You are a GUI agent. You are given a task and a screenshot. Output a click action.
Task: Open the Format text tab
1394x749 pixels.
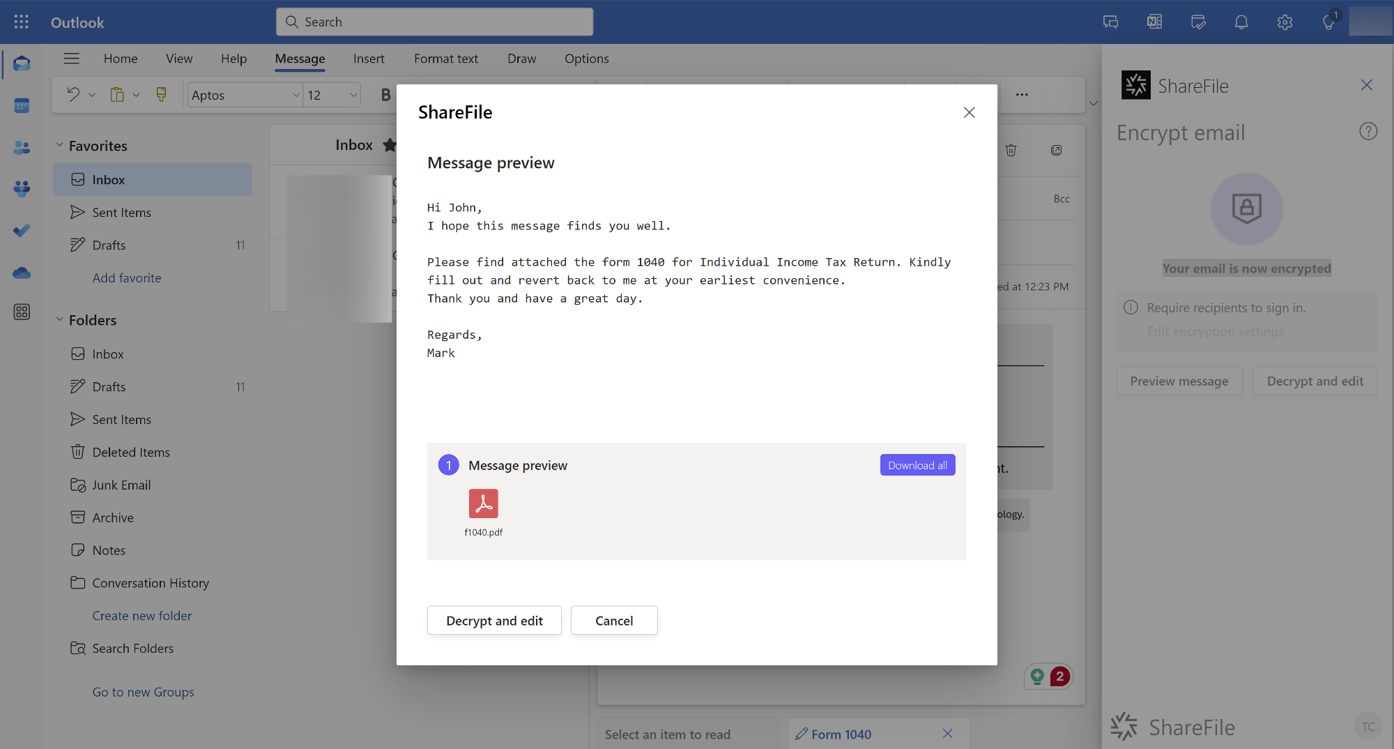point(446,59)
